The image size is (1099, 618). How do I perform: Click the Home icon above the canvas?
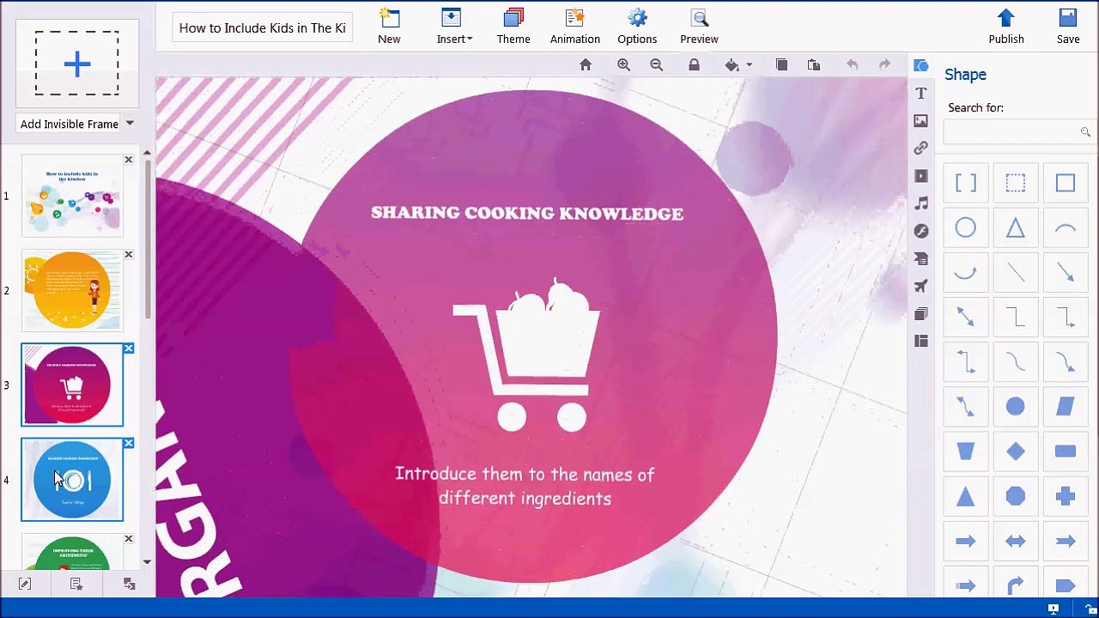[586, 65]
